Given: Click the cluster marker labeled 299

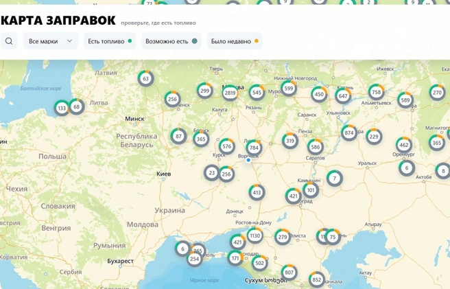Looking at the screenshot, I should pos(204,91).
